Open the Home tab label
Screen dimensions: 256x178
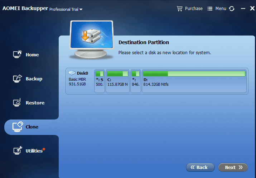[32, 55]
